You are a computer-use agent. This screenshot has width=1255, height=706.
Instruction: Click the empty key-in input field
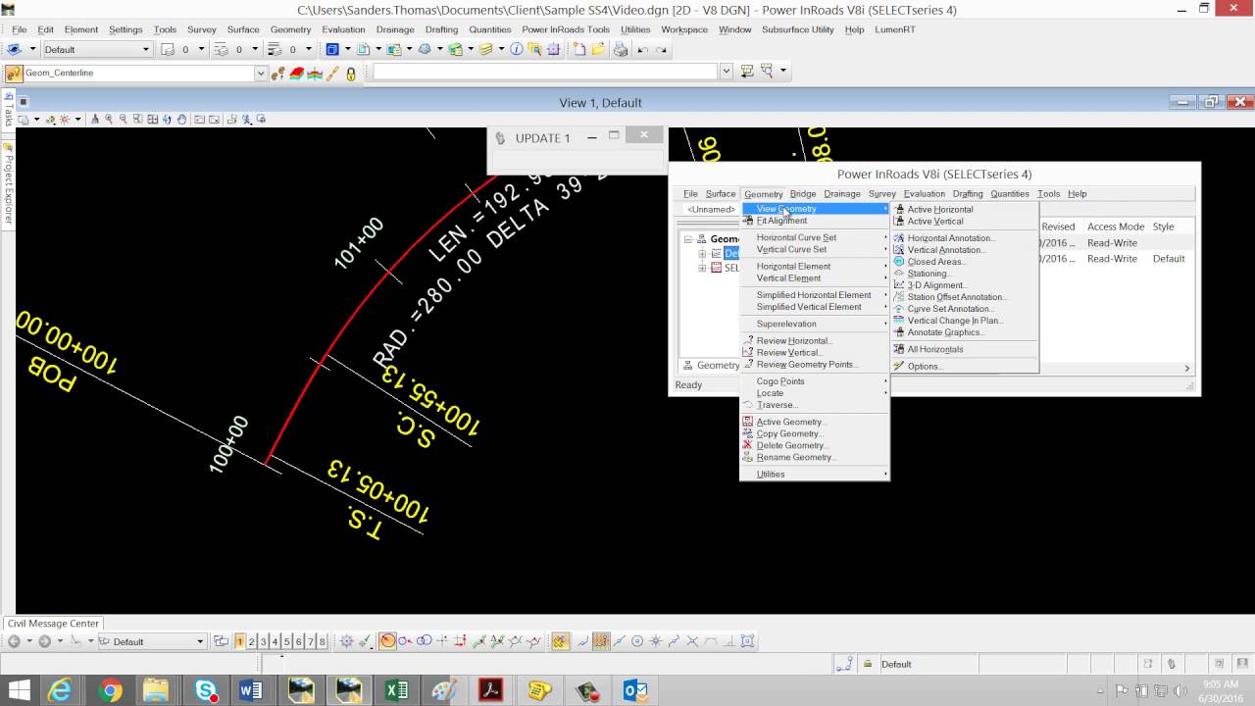click(545, 72)
